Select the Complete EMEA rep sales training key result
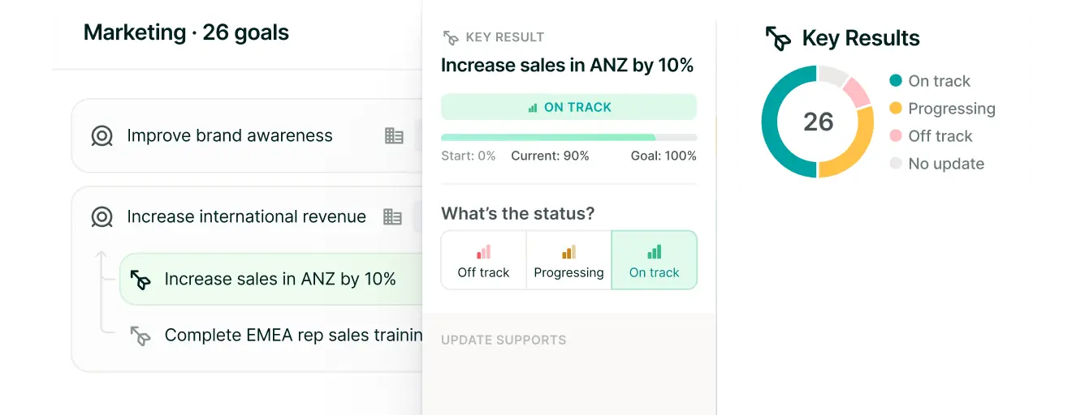The width and height of the screenshot is (1085, 415). point(292,336)
